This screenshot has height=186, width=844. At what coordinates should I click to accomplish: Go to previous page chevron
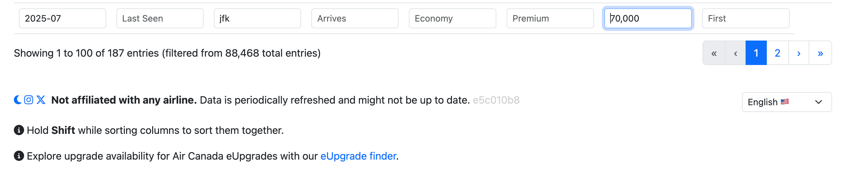click(x=736, y=53)
